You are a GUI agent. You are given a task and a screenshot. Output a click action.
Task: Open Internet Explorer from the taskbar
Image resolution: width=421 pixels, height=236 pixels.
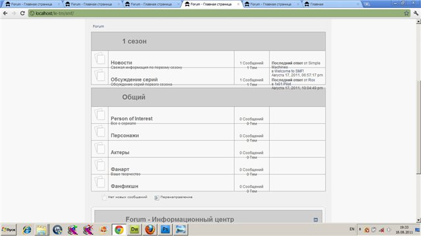click(27, 229)
